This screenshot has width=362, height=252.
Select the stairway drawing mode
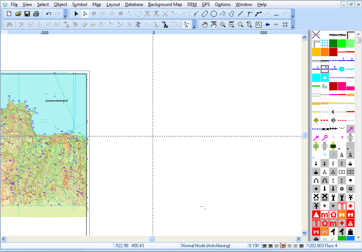tap(241, 14)
